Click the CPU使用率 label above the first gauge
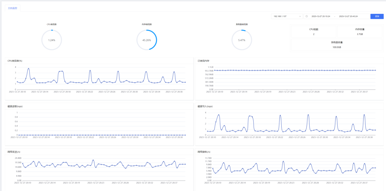The image size is (386, 191). tap(52, 24)
